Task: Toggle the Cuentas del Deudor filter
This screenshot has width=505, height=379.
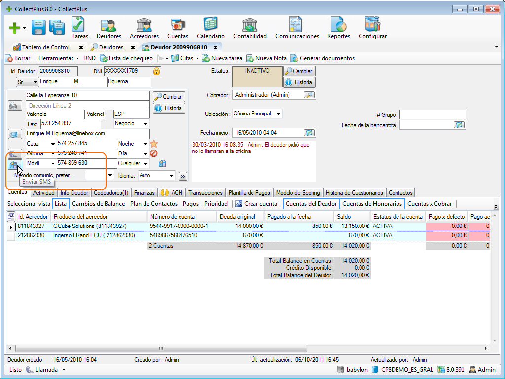Action: [x=311, y=204]
